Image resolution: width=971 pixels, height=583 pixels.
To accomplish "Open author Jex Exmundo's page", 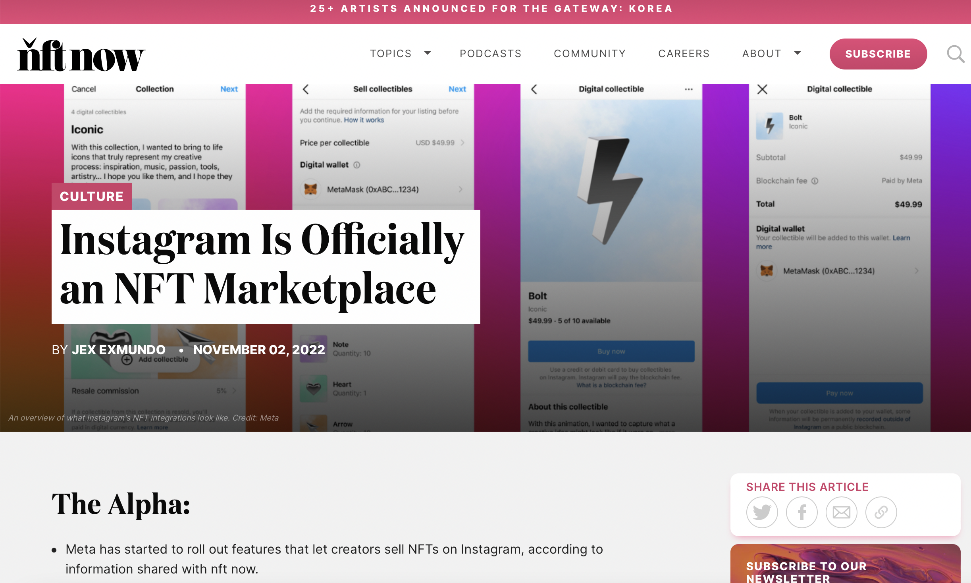I will 118,349.
